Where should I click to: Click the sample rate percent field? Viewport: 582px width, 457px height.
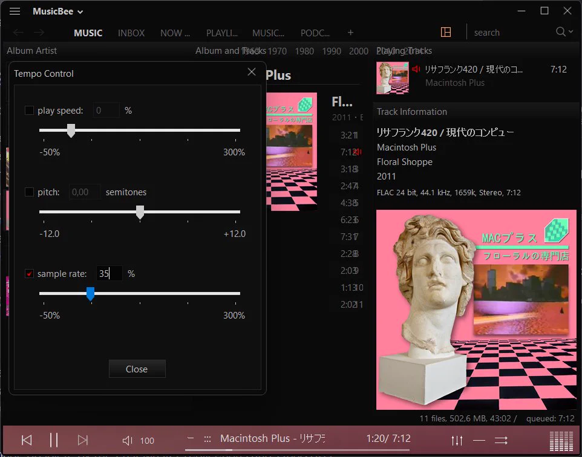pos(109,273)
